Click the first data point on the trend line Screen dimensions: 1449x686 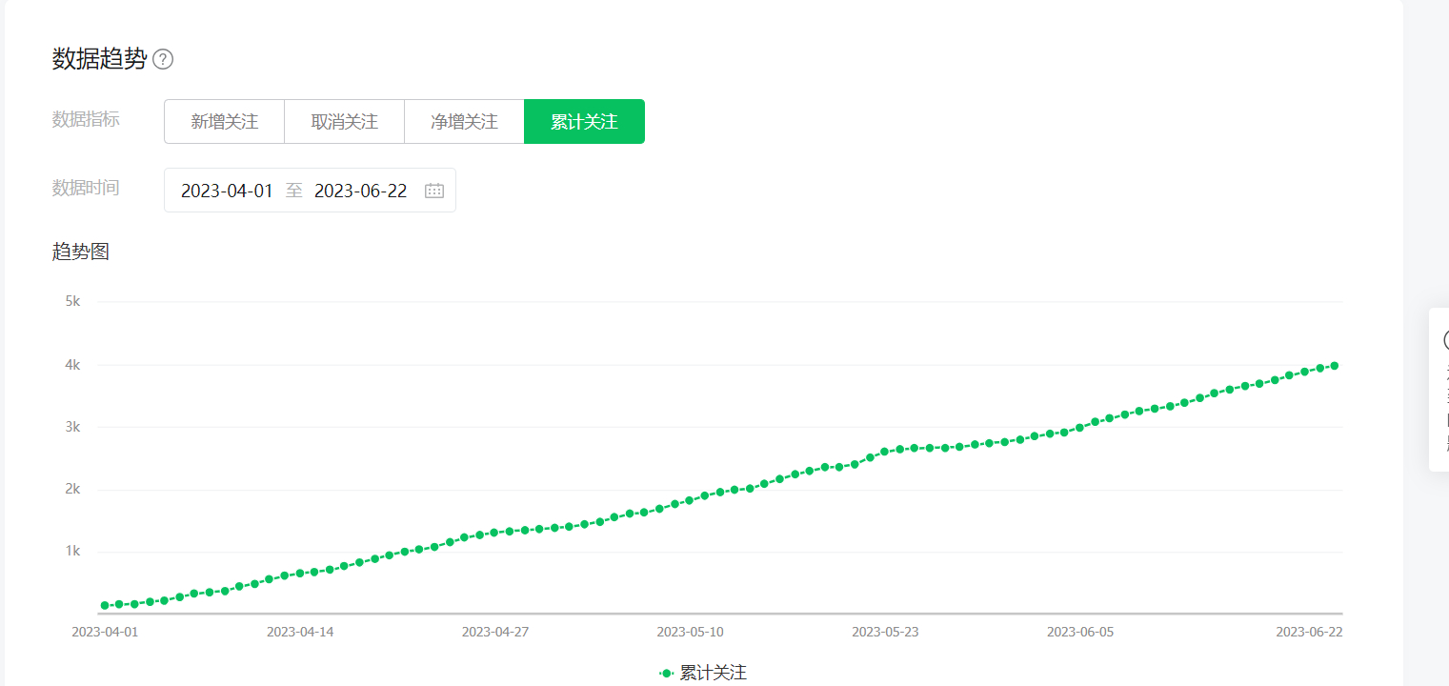click(105, 605)
